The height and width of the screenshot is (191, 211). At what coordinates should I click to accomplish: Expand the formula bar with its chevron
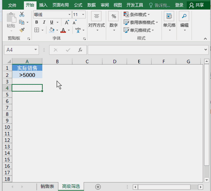[206, 50]
